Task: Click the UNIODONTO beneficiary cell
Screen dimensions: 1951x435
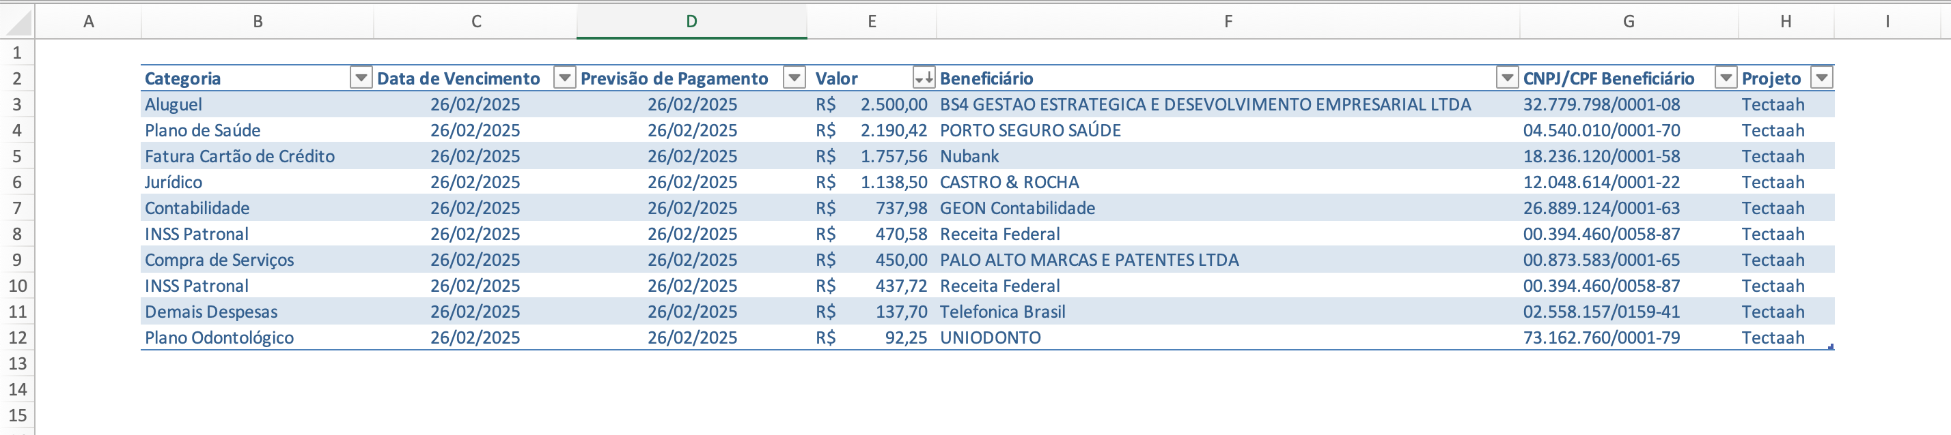Action: pos(990,337)
